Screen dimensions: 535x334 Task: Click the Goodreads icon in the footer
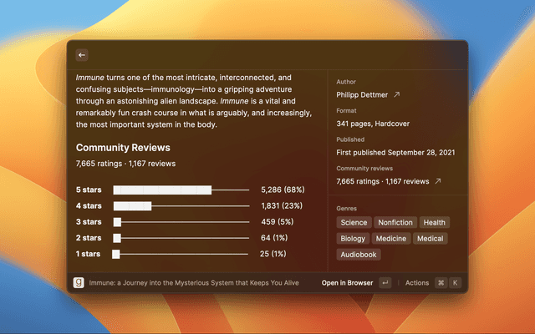(x=79, y=283)
